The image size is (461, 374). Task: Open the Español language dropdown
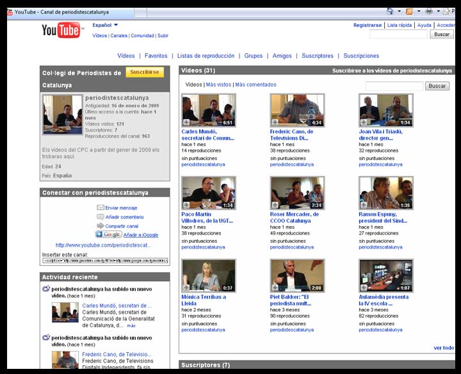(105, 25)
